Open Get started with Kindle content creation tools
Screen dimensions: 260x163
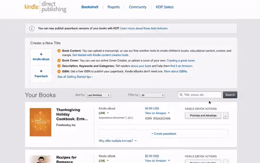coord(101,55)
